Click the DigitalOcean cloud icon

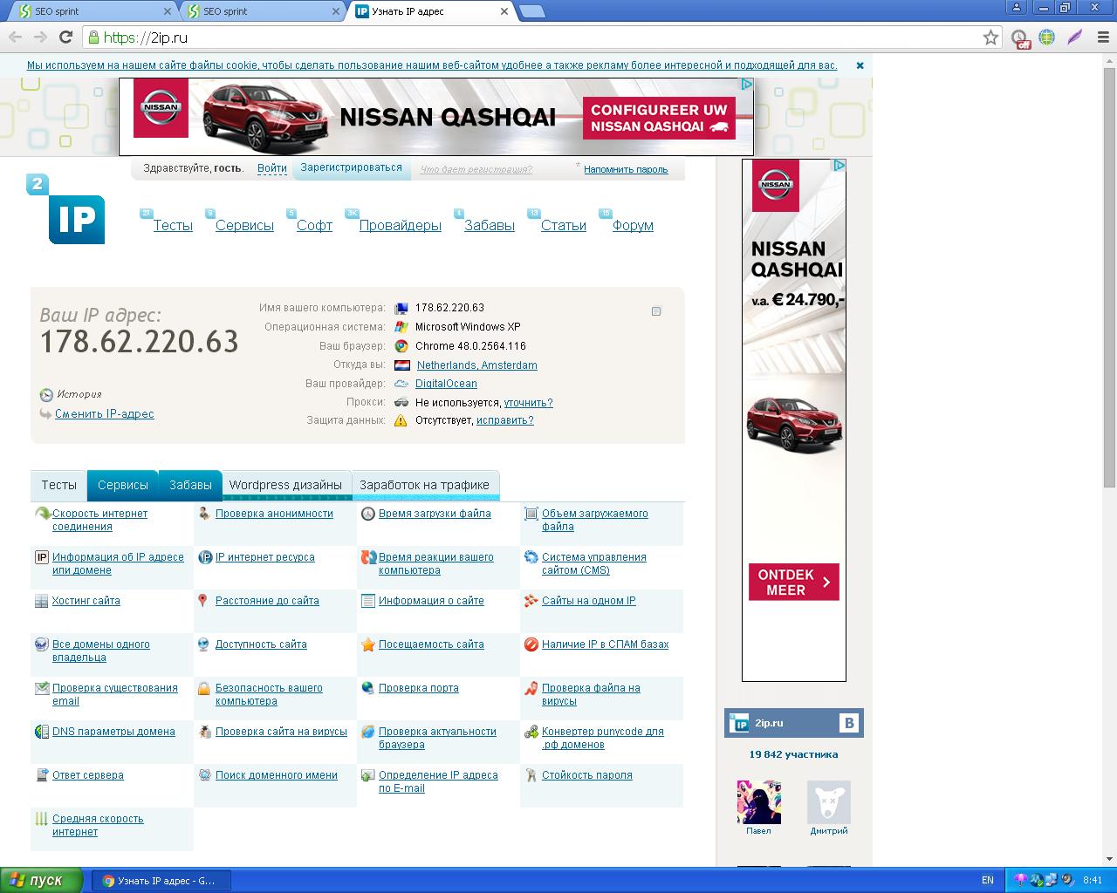pos(401,384)
